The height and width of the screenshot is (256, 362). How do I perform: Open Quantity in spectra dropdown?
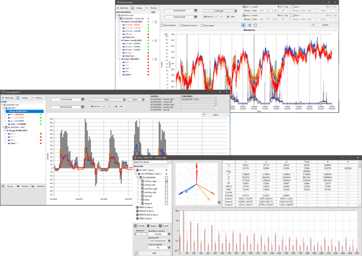pos(159,234)
